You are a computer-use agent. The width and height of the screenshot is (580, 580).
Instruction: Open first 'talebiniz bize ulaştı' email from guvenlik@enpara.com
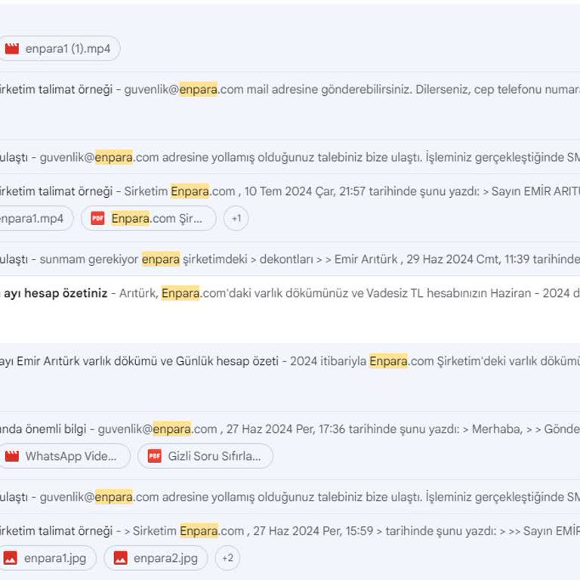[290, 157]
